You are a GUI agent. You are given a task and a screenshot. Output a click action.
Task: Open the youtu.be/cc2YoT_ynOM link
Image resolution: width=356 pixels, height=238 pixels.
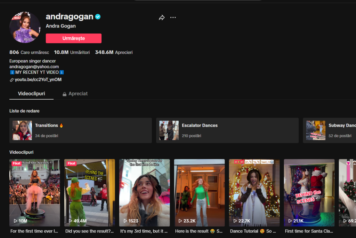coord(38,80)
